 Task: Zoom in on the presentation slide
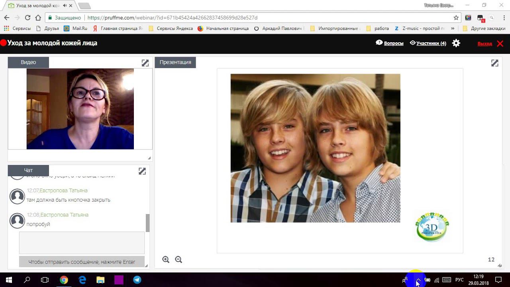pyautogui.click(x=166, y=259)
